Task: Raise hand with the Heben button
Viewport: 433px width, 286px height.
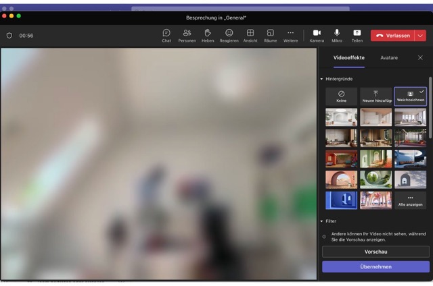Action: tap(208, 36)
